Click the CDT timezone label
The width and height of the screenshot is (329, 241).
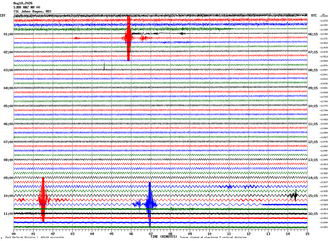pos(3,16)
